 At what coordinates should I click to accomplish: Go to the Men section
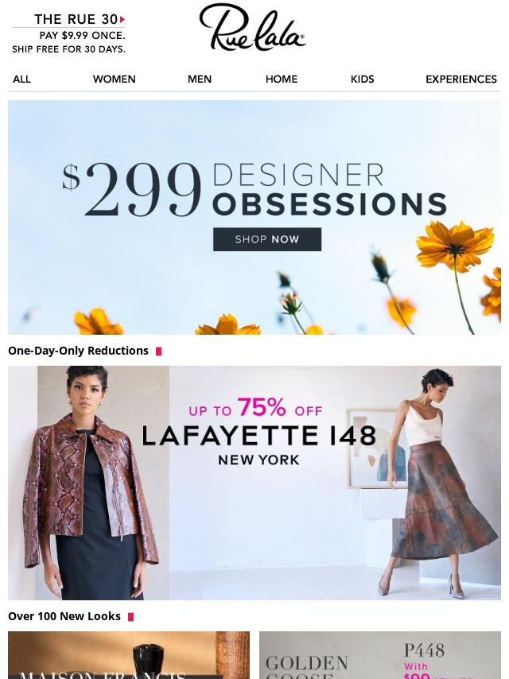200,80
